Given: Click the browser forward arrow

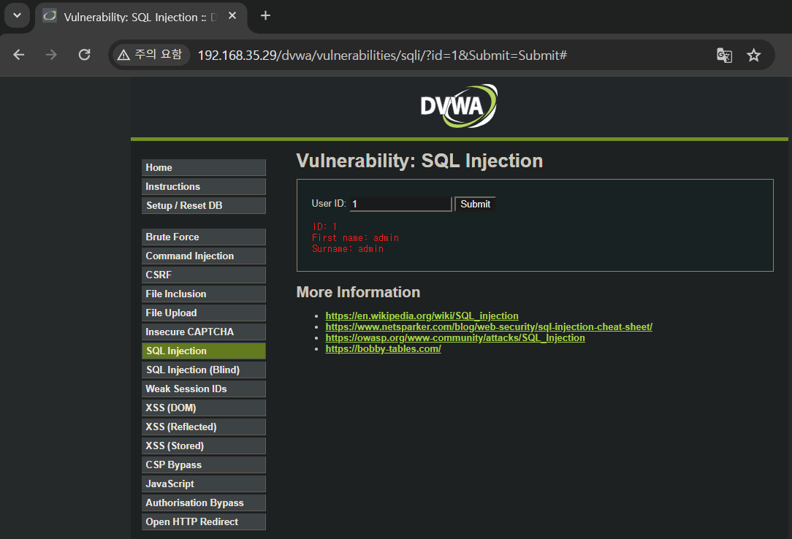Looking at the screenshot, I should (x=51, y=55).
